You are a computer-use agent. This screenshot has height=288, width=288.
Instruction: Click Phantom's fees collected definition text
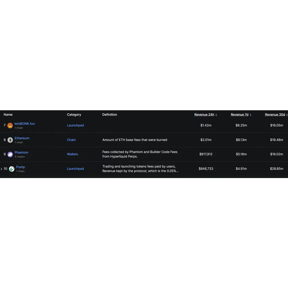click(x=140, y=154)
